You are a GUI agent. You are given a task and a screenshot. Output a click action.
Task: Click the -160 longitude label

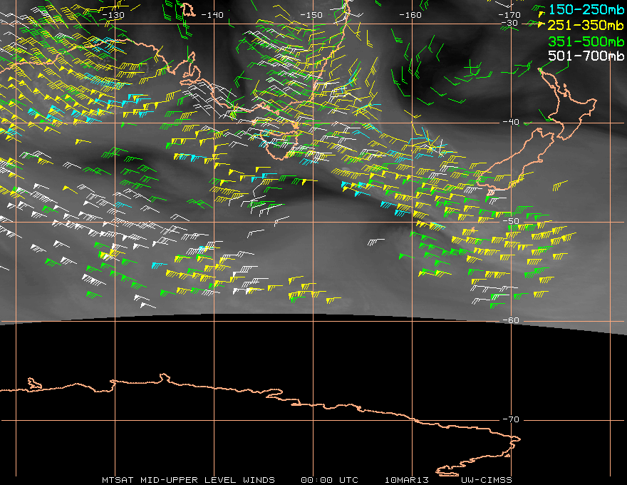(410, 15)
